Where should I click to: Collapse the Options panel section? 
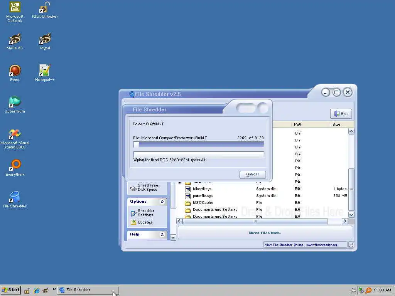pos(162,202)
